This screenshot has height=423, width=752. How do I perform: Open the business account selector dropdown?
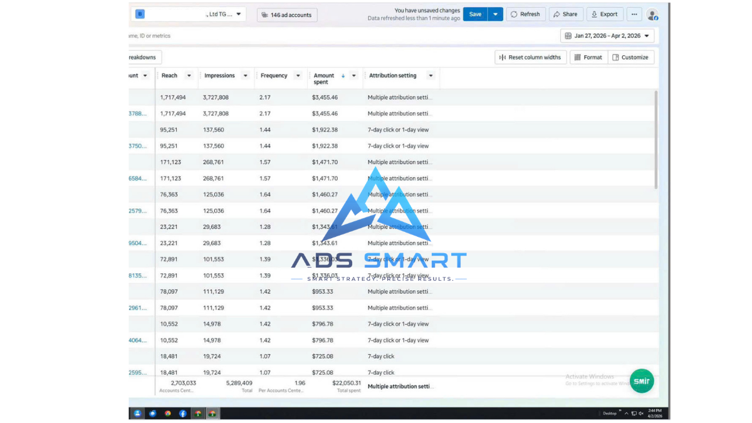(x=189, y=14)
